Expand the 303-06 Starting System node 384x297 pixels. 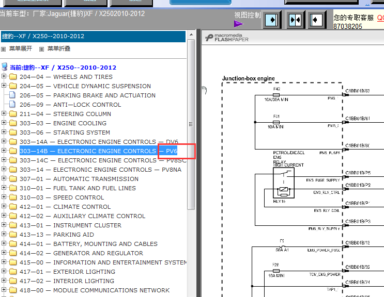pos(4,132)
